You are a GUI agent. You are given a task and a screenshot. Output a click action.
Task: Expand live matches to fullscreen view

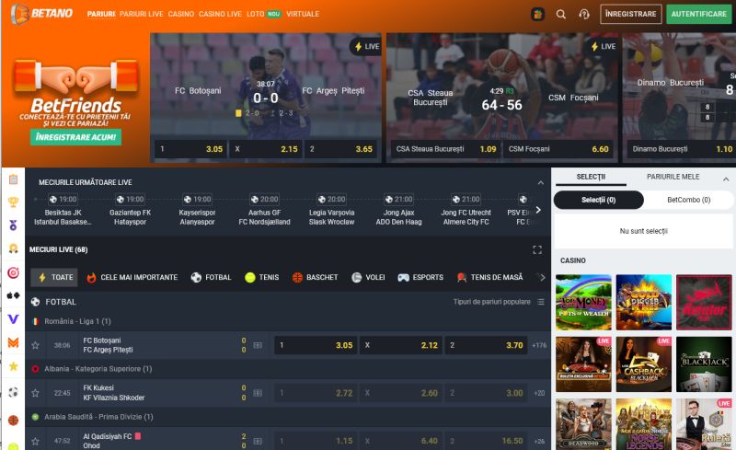point(537,250)
